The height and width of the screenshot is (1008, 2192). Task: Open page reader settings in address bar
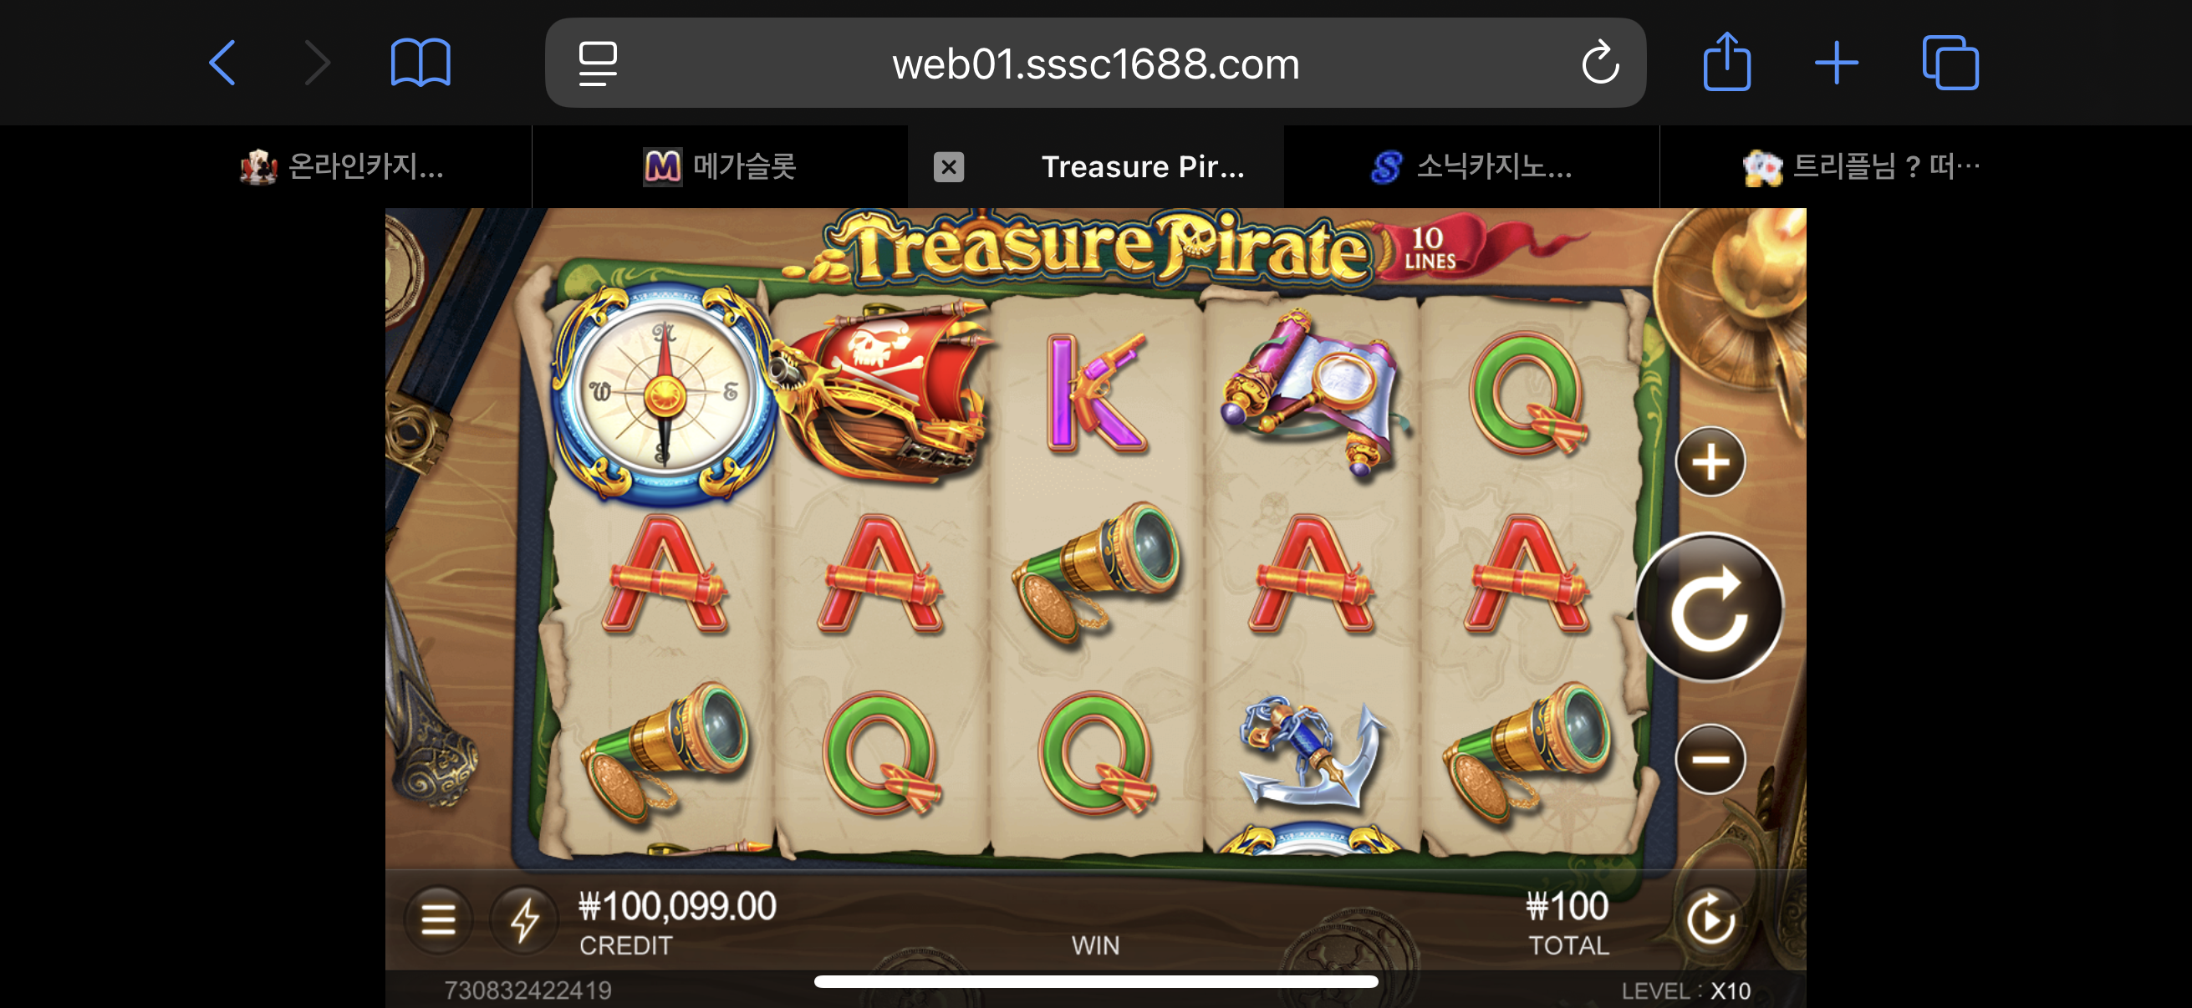(598, 63)
